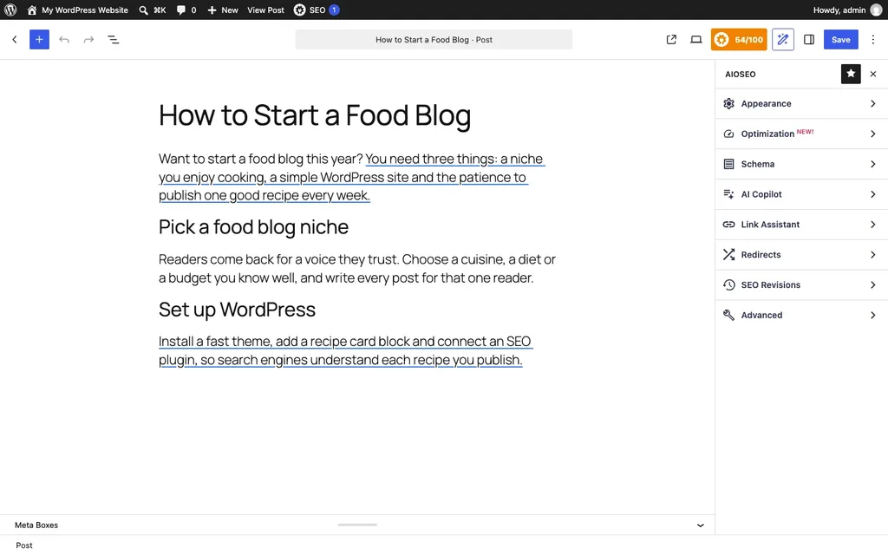Click the Link Assistant chain icon
This screenshot has width=888, height=555.
728,225
